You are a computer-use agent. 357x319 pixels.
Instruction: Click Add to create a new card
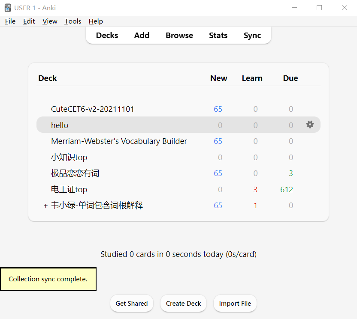tap(142, 36)
